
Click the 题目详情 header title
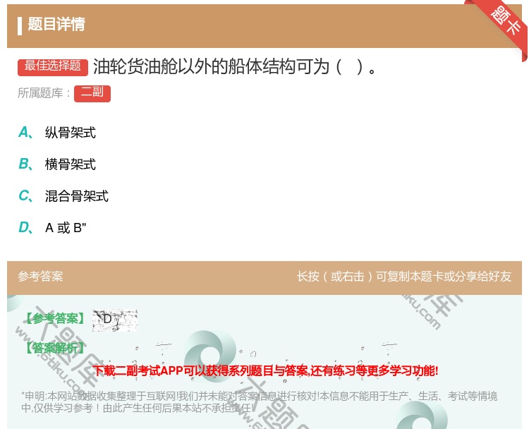pyautogui.click(x=56, y=24)
